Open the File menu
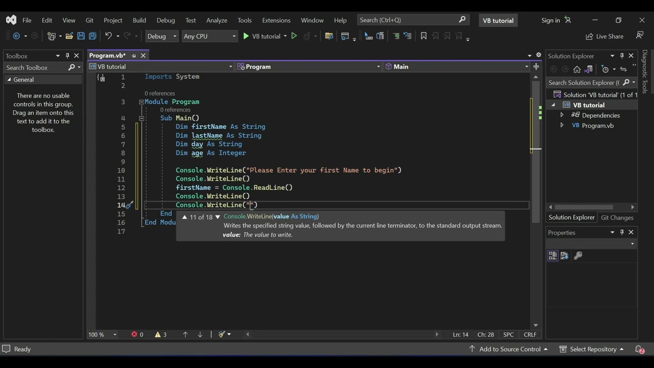Image resolution: width=654 pixels, height=368 pixels. pos(27,20)
